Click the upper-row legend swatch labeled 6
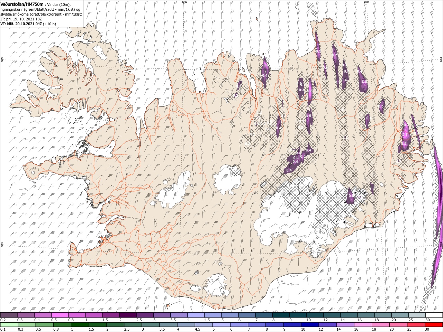443x332 pixels. pyautogui.click(x=247, y=315)
